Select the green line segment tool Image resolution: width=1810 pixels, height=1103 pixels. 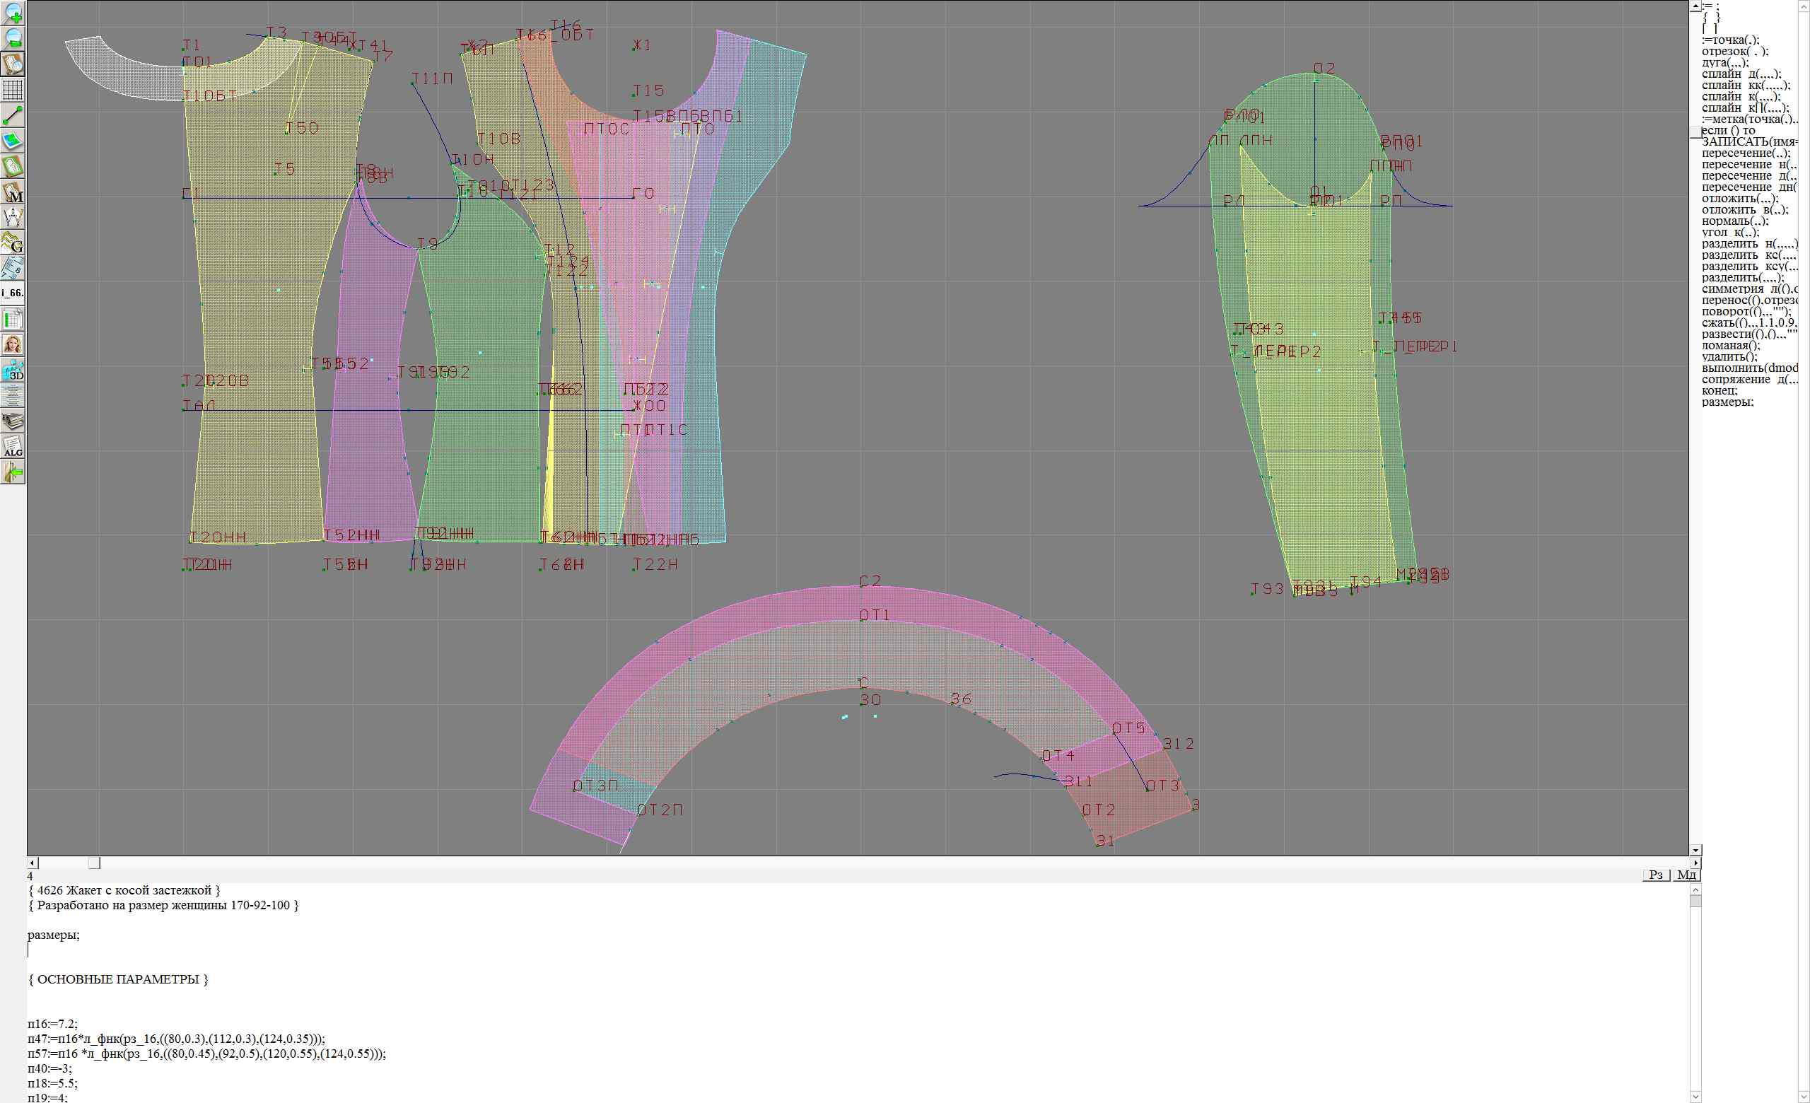click(13, 115)
